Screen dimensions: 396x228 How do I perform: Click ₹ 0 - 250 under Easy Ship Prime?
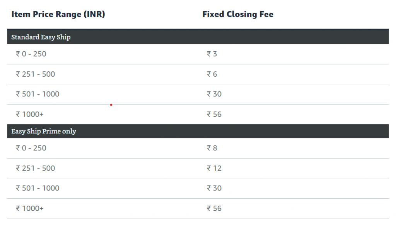coord(31,148)
